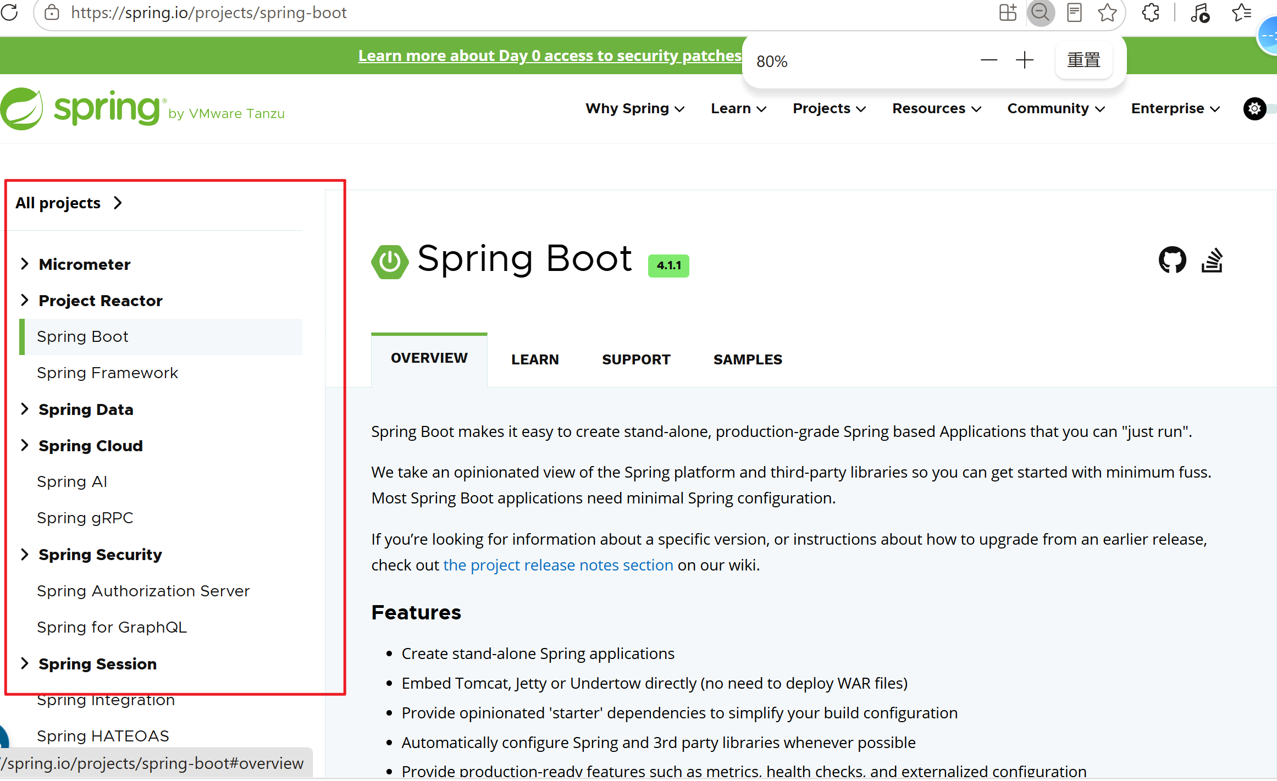Click the 'by VMware Tanzu' logo text
This screenshot has height=781, width=1277.
tap(226, 114)
